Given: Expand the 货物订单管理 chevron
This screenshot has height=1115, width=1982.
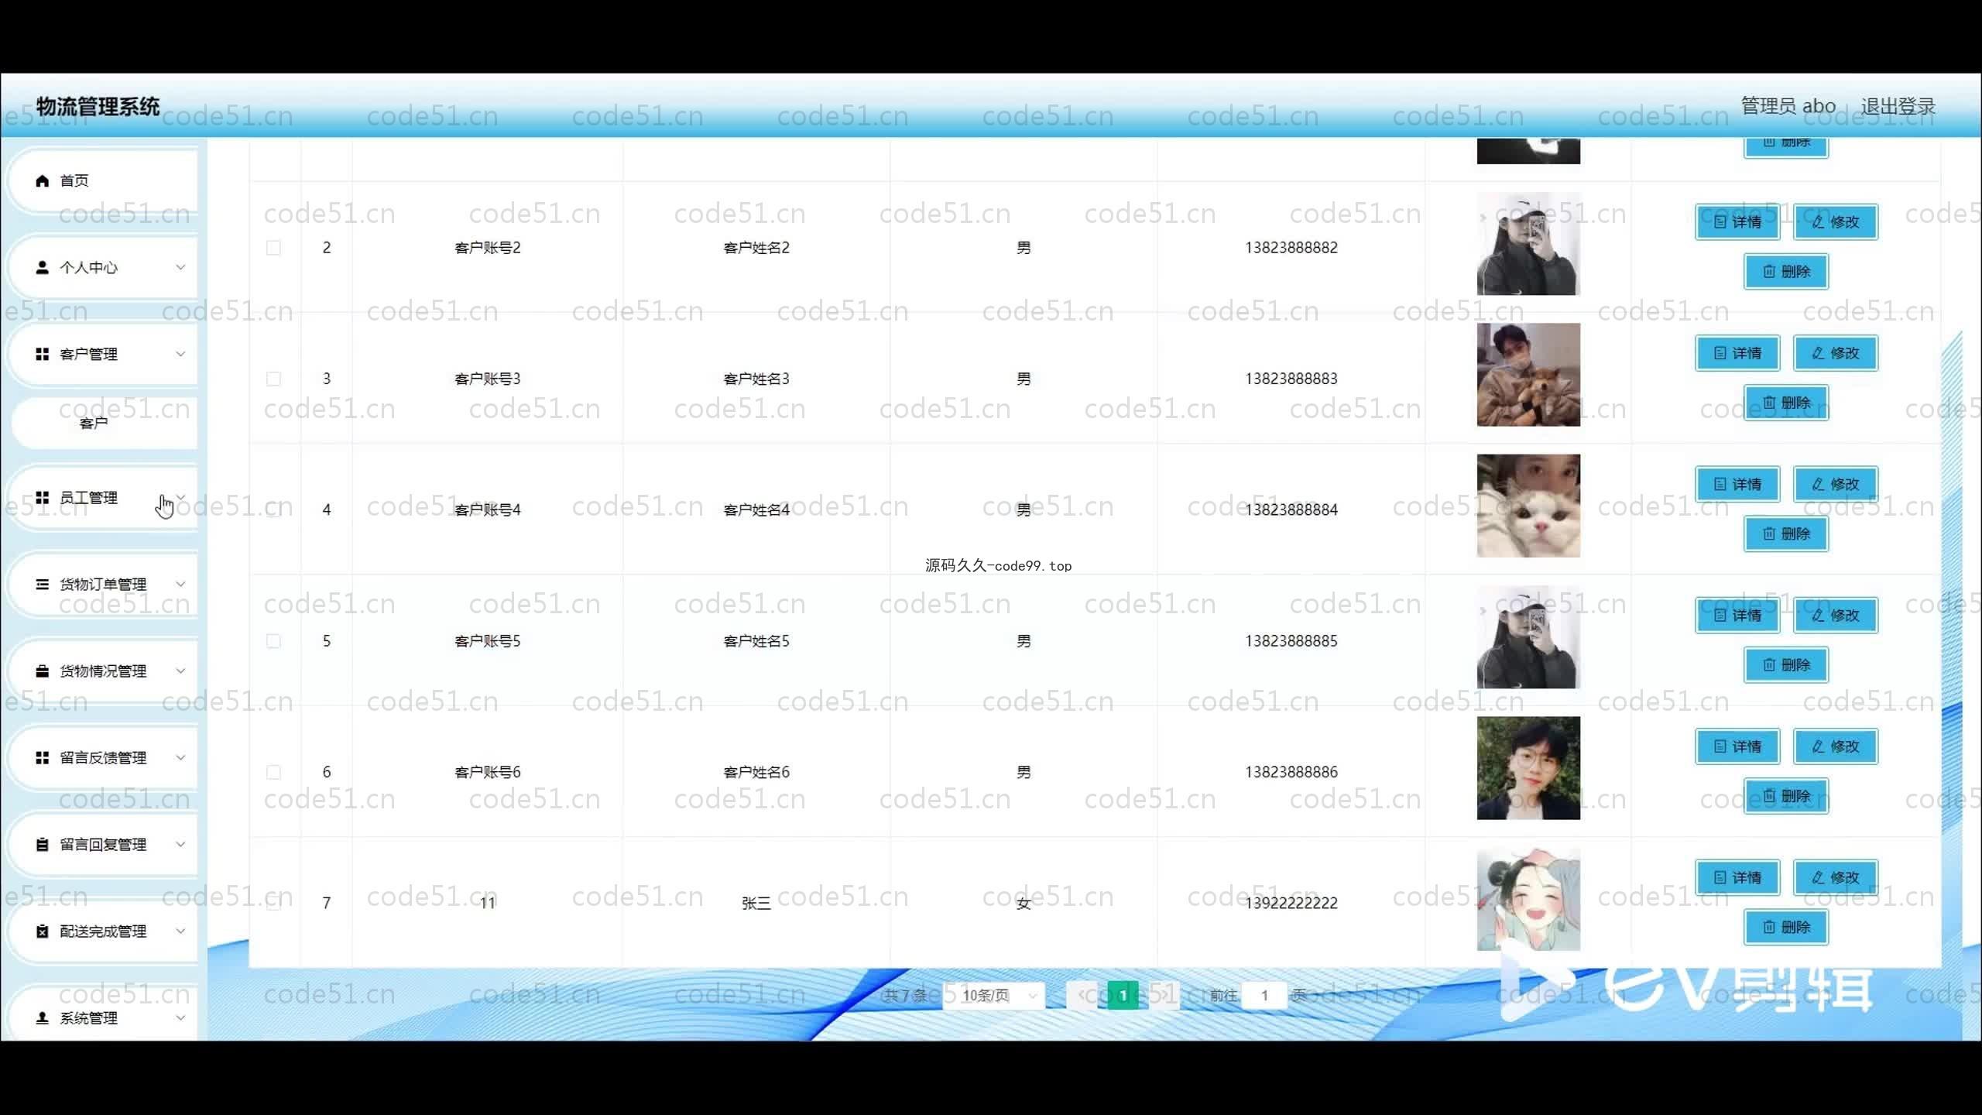Looking at the screenshot, I should point(180,585).
